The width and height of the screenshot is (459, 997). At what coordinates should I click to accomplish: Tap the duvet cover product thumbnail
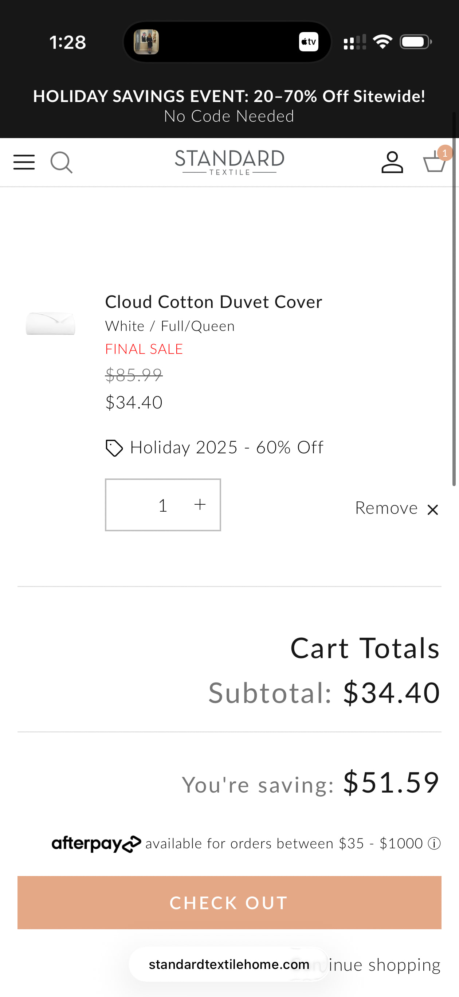(51, 323)
